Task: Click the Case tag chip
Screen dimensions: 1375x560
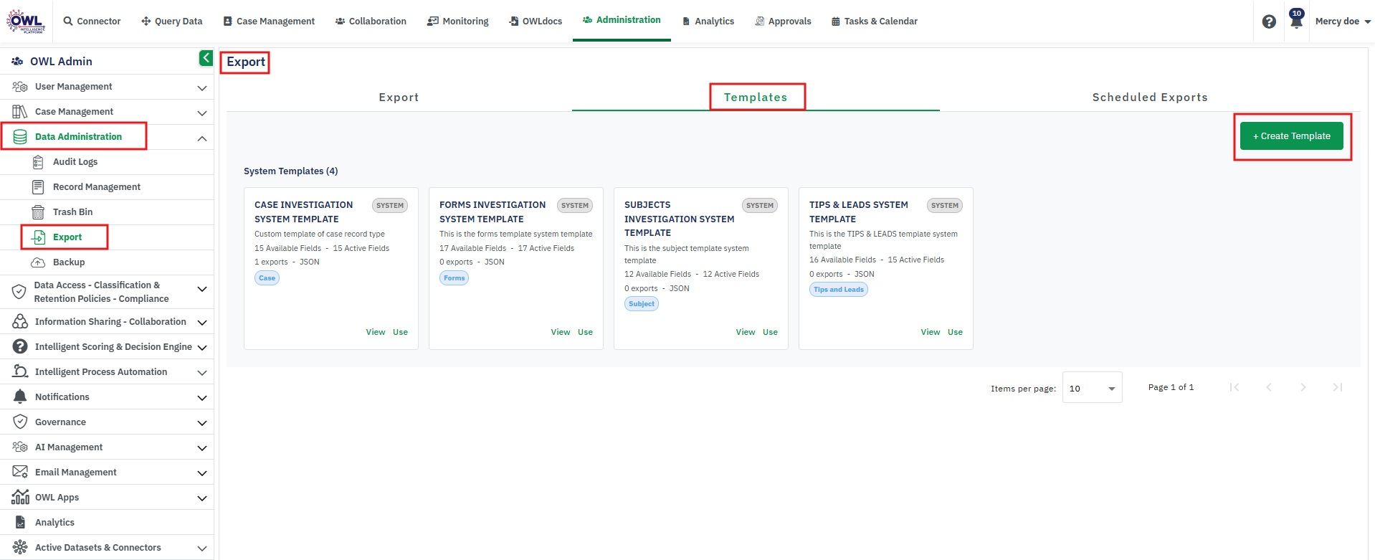Action: [x=267, y=278]
